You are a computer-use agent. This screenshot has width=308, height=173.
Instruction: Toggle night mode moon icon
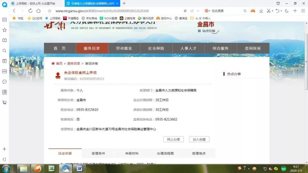pyautogui.click(x=287, y=11)
